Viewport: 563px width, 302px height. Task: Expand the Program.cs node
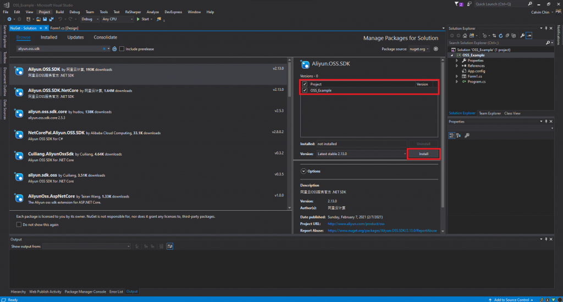457,82
